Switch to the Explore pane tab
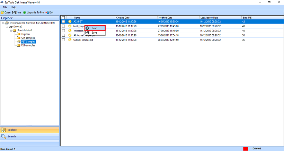This screenshot has height=151, width=284. [x=30, y=130]
